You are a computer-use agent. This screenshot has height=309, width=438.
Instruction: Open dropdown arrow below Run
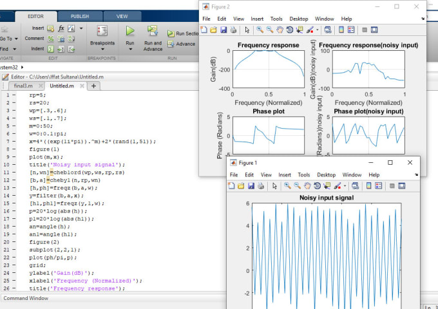click(130, 50)
